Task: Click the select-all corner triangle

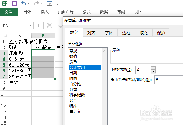Action: coord(6,36)
